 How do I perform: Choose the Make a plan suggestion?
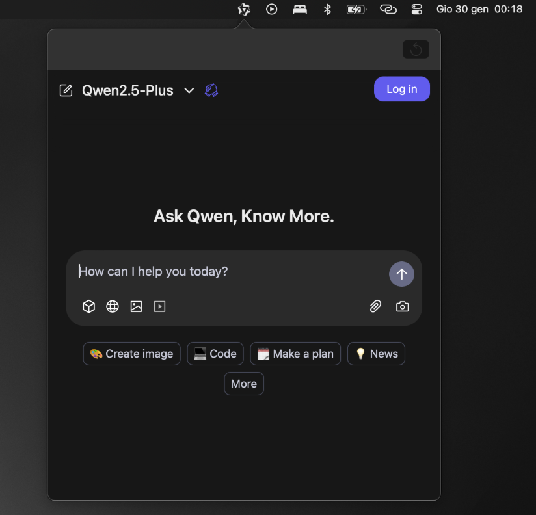tap(295, 354)
